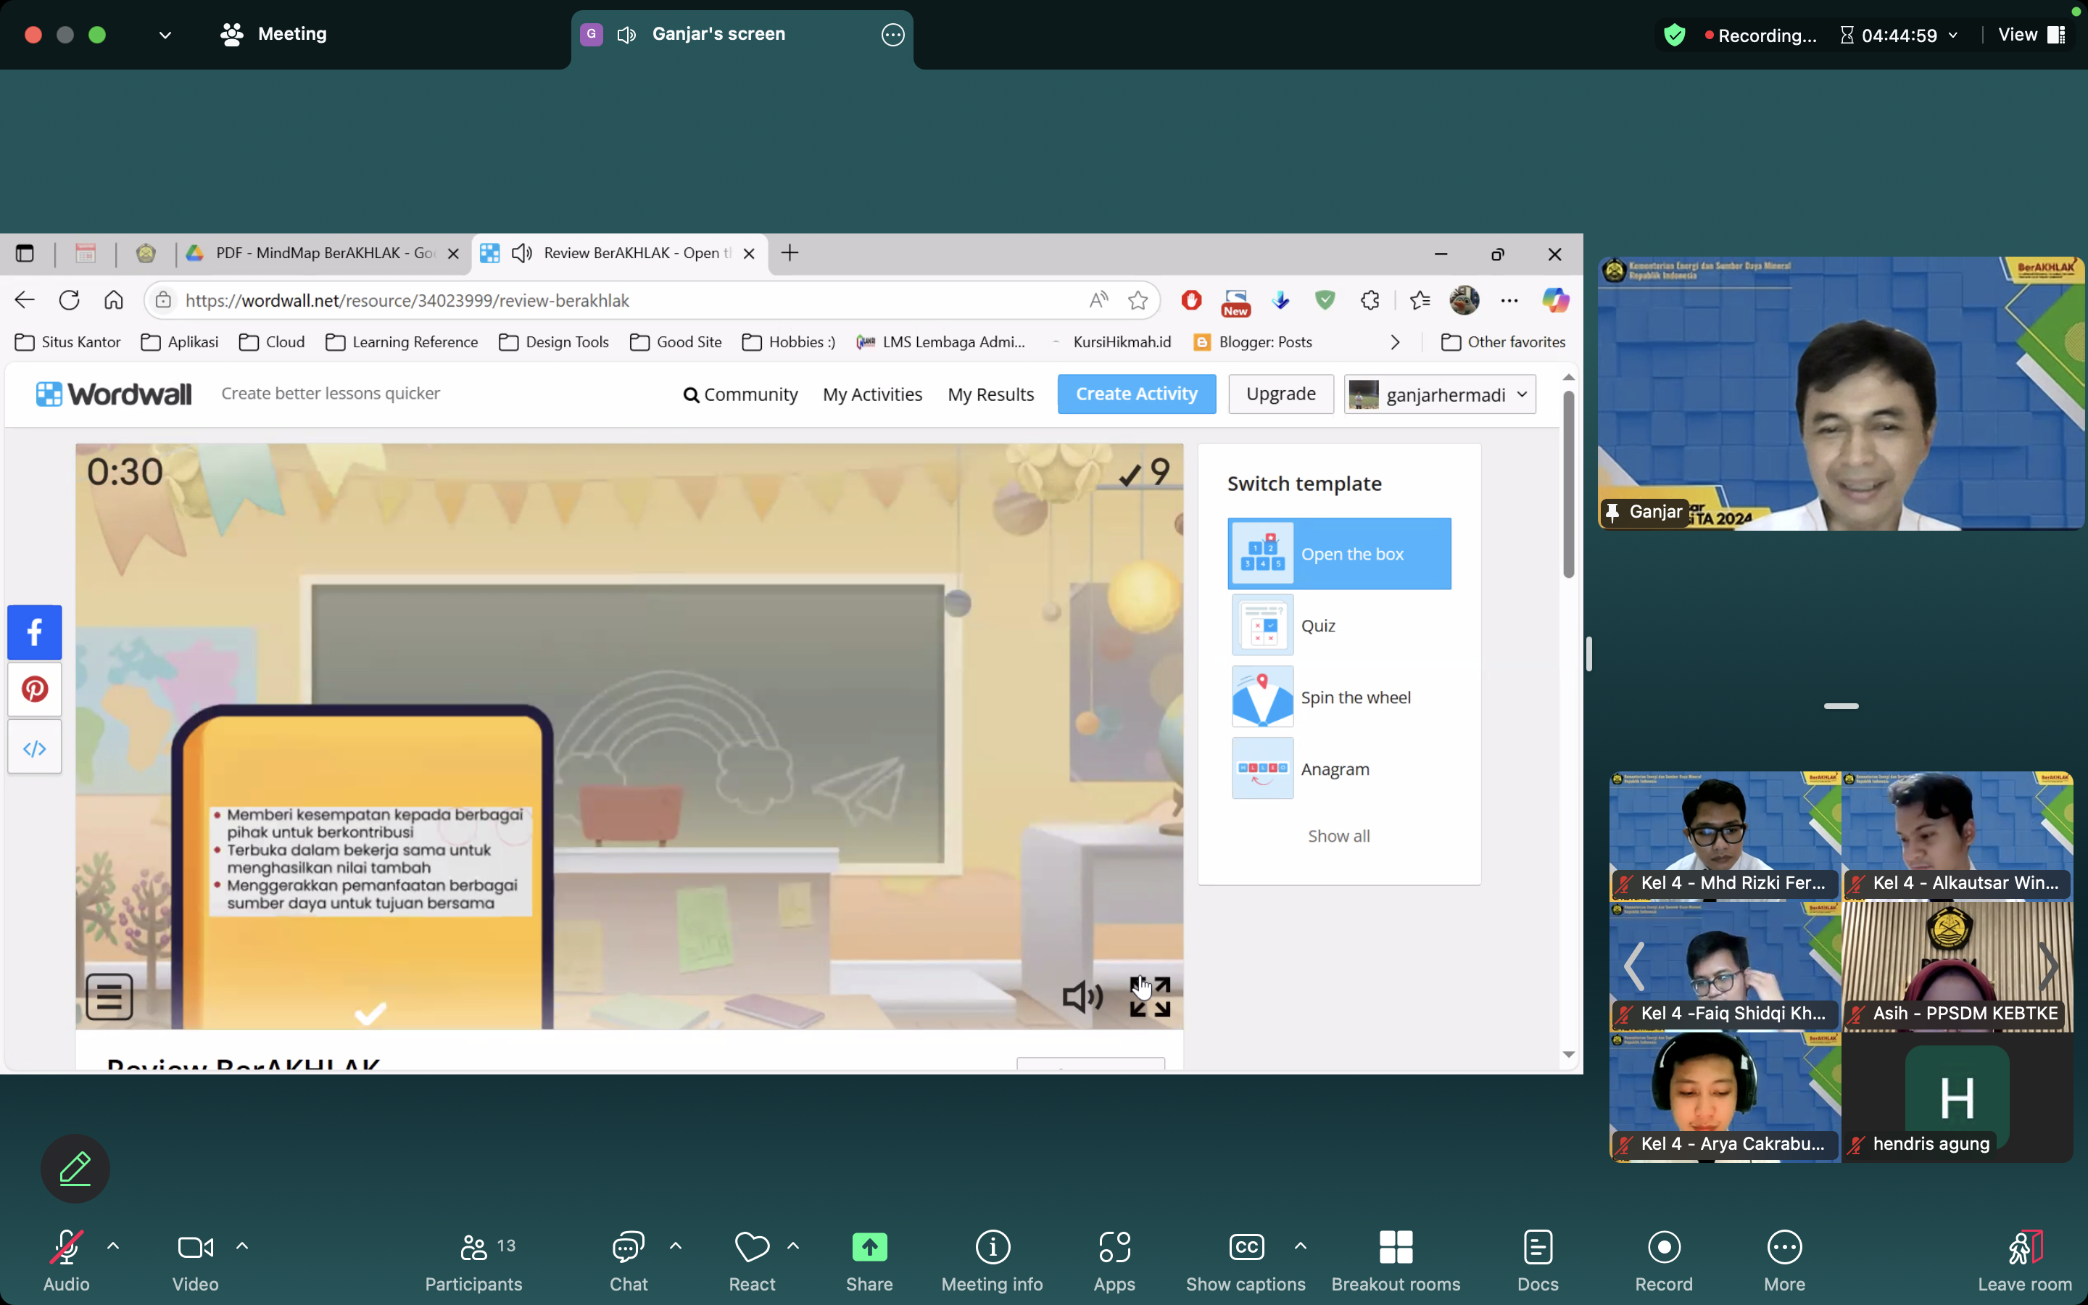Expand audio options arrow
This screenshot has width=2088, height=1305.
pyautogui.click(x=113, y=1246)
